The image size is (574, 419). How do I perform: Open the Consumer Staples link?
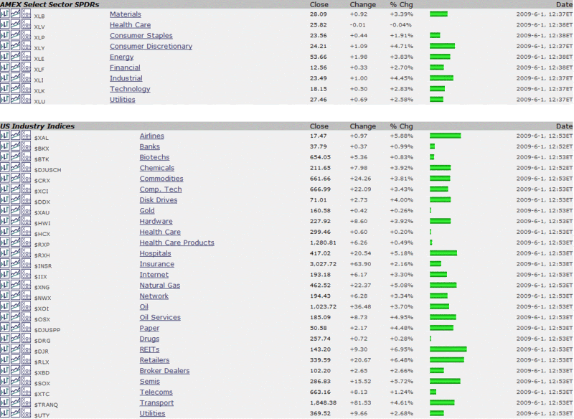click(x=141, y=35)
